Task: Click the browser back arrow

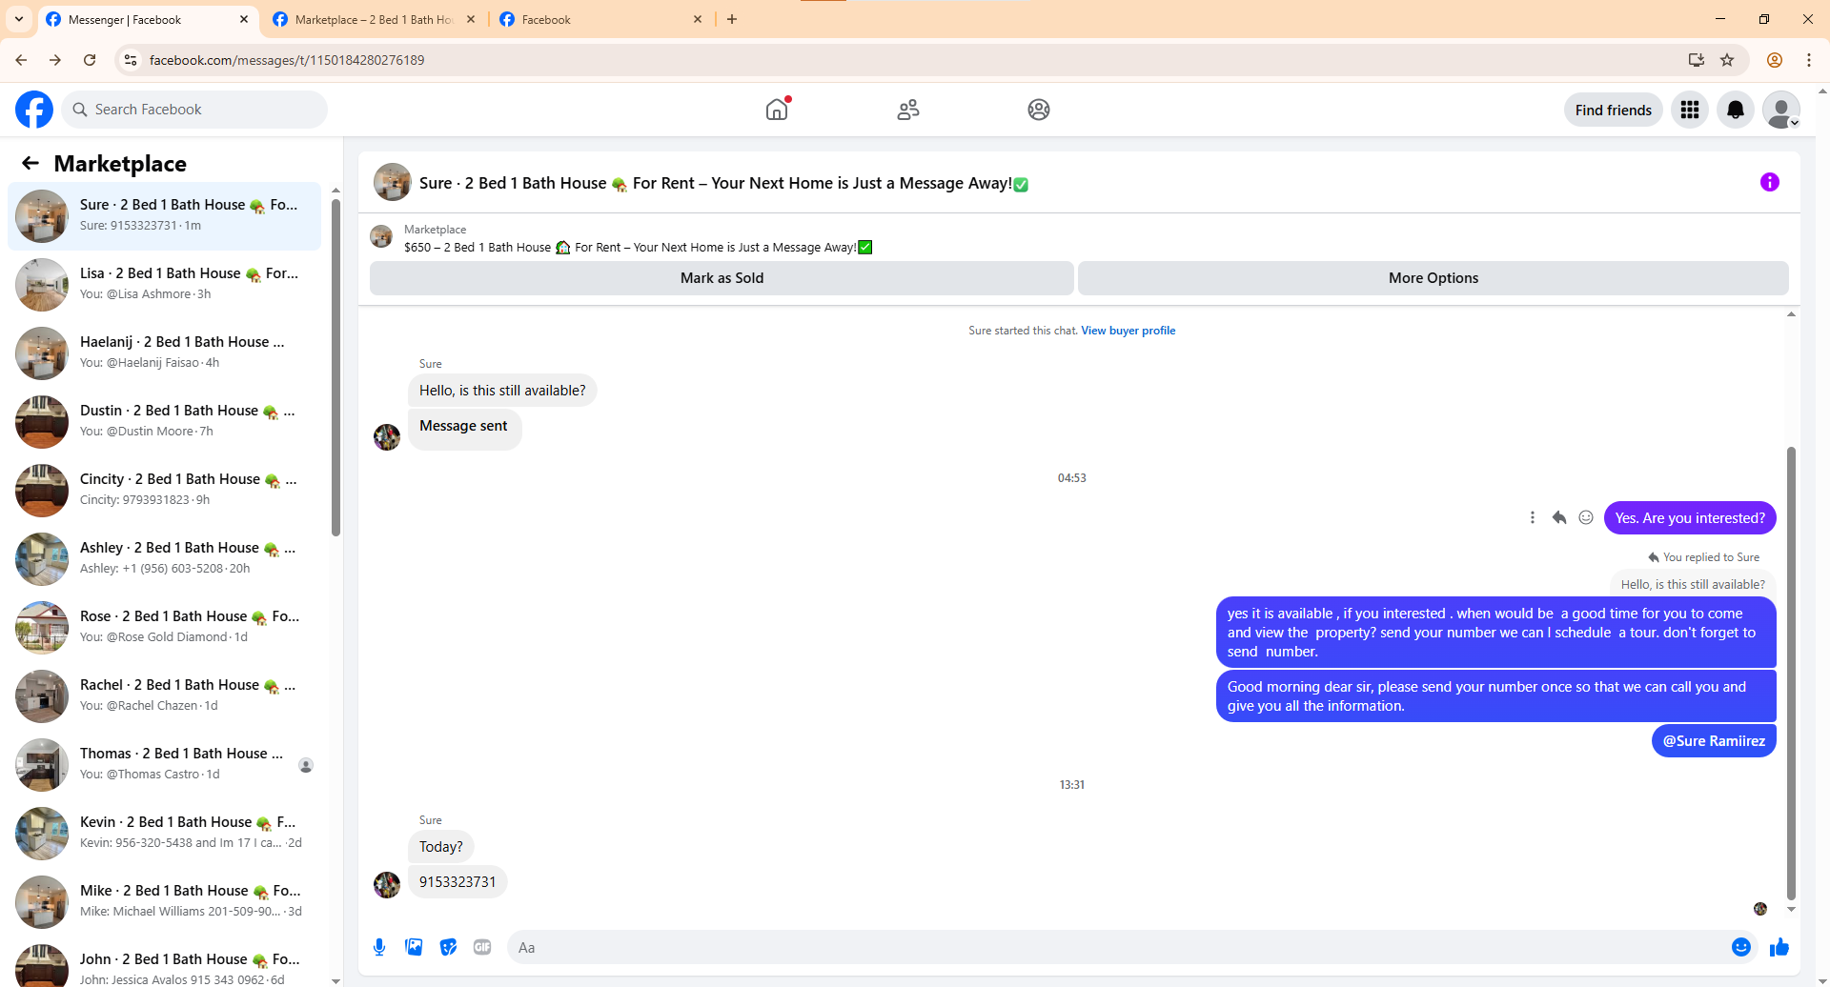Action: (x=21, y=60)
